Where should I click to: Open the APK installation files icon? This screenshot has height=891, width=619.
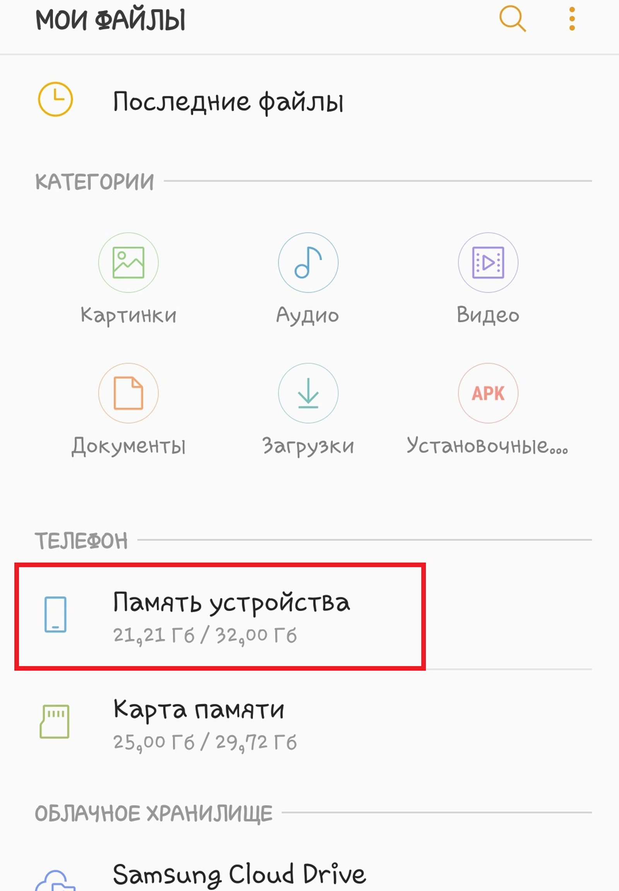488,393
